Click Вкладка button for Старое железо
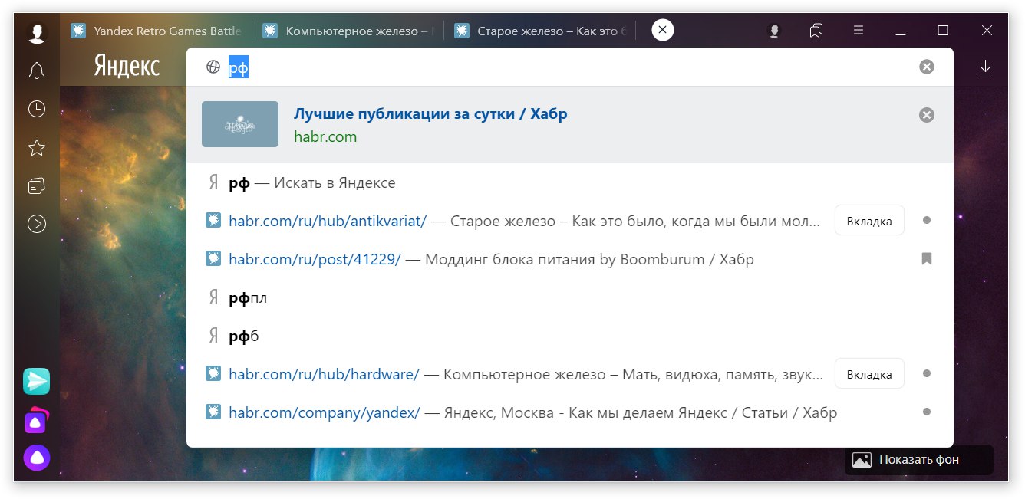1025x499 pixels. click(x=869, y=221)
